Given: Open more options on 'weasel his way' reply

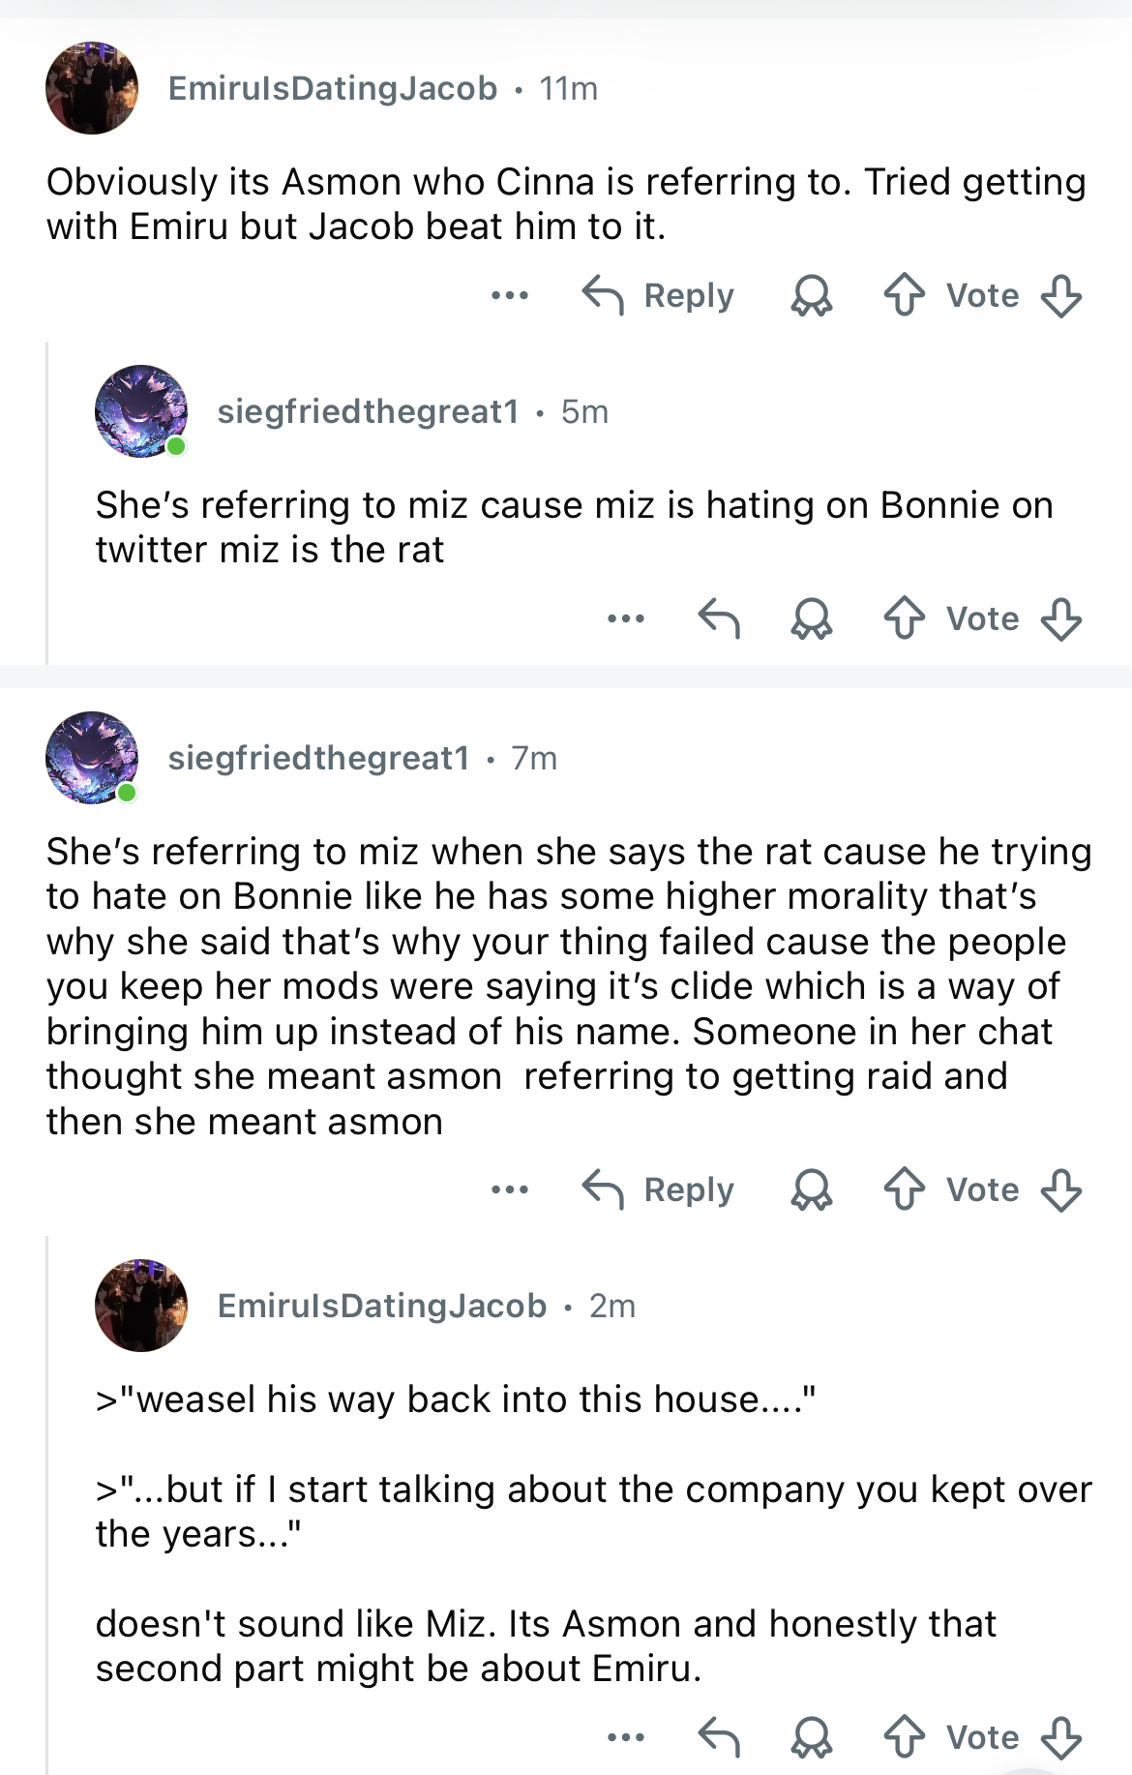Looking at the screenshot, I should [626, 1737].
